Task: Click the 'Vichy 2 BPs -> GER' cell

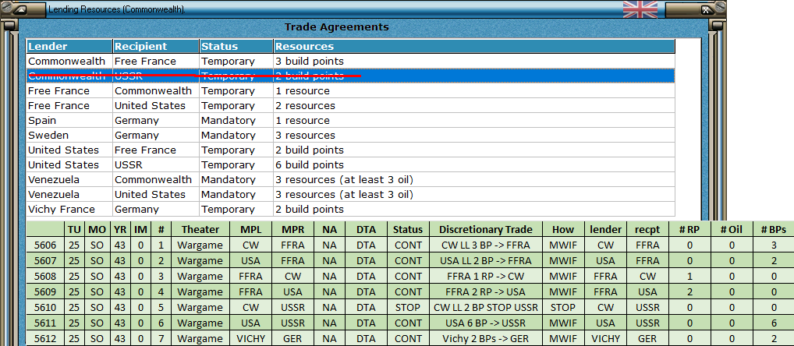Action: click(x=486, y=339)
